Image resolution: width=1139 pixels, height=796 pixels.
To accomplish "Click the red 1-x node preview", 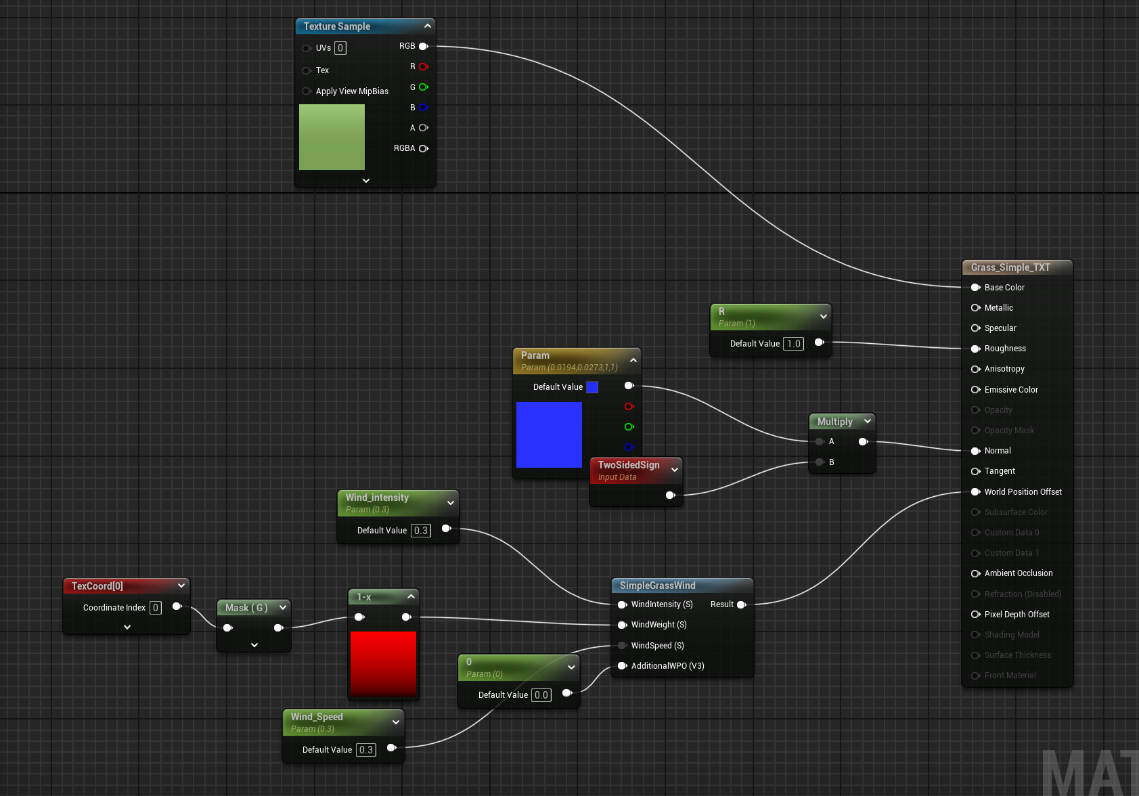I will (383, 663).
